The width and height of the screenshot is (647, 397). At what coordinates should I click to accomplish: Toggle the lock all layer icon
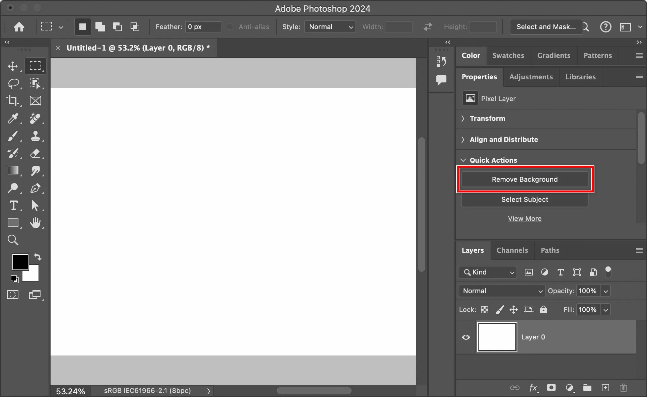point(543,310)
